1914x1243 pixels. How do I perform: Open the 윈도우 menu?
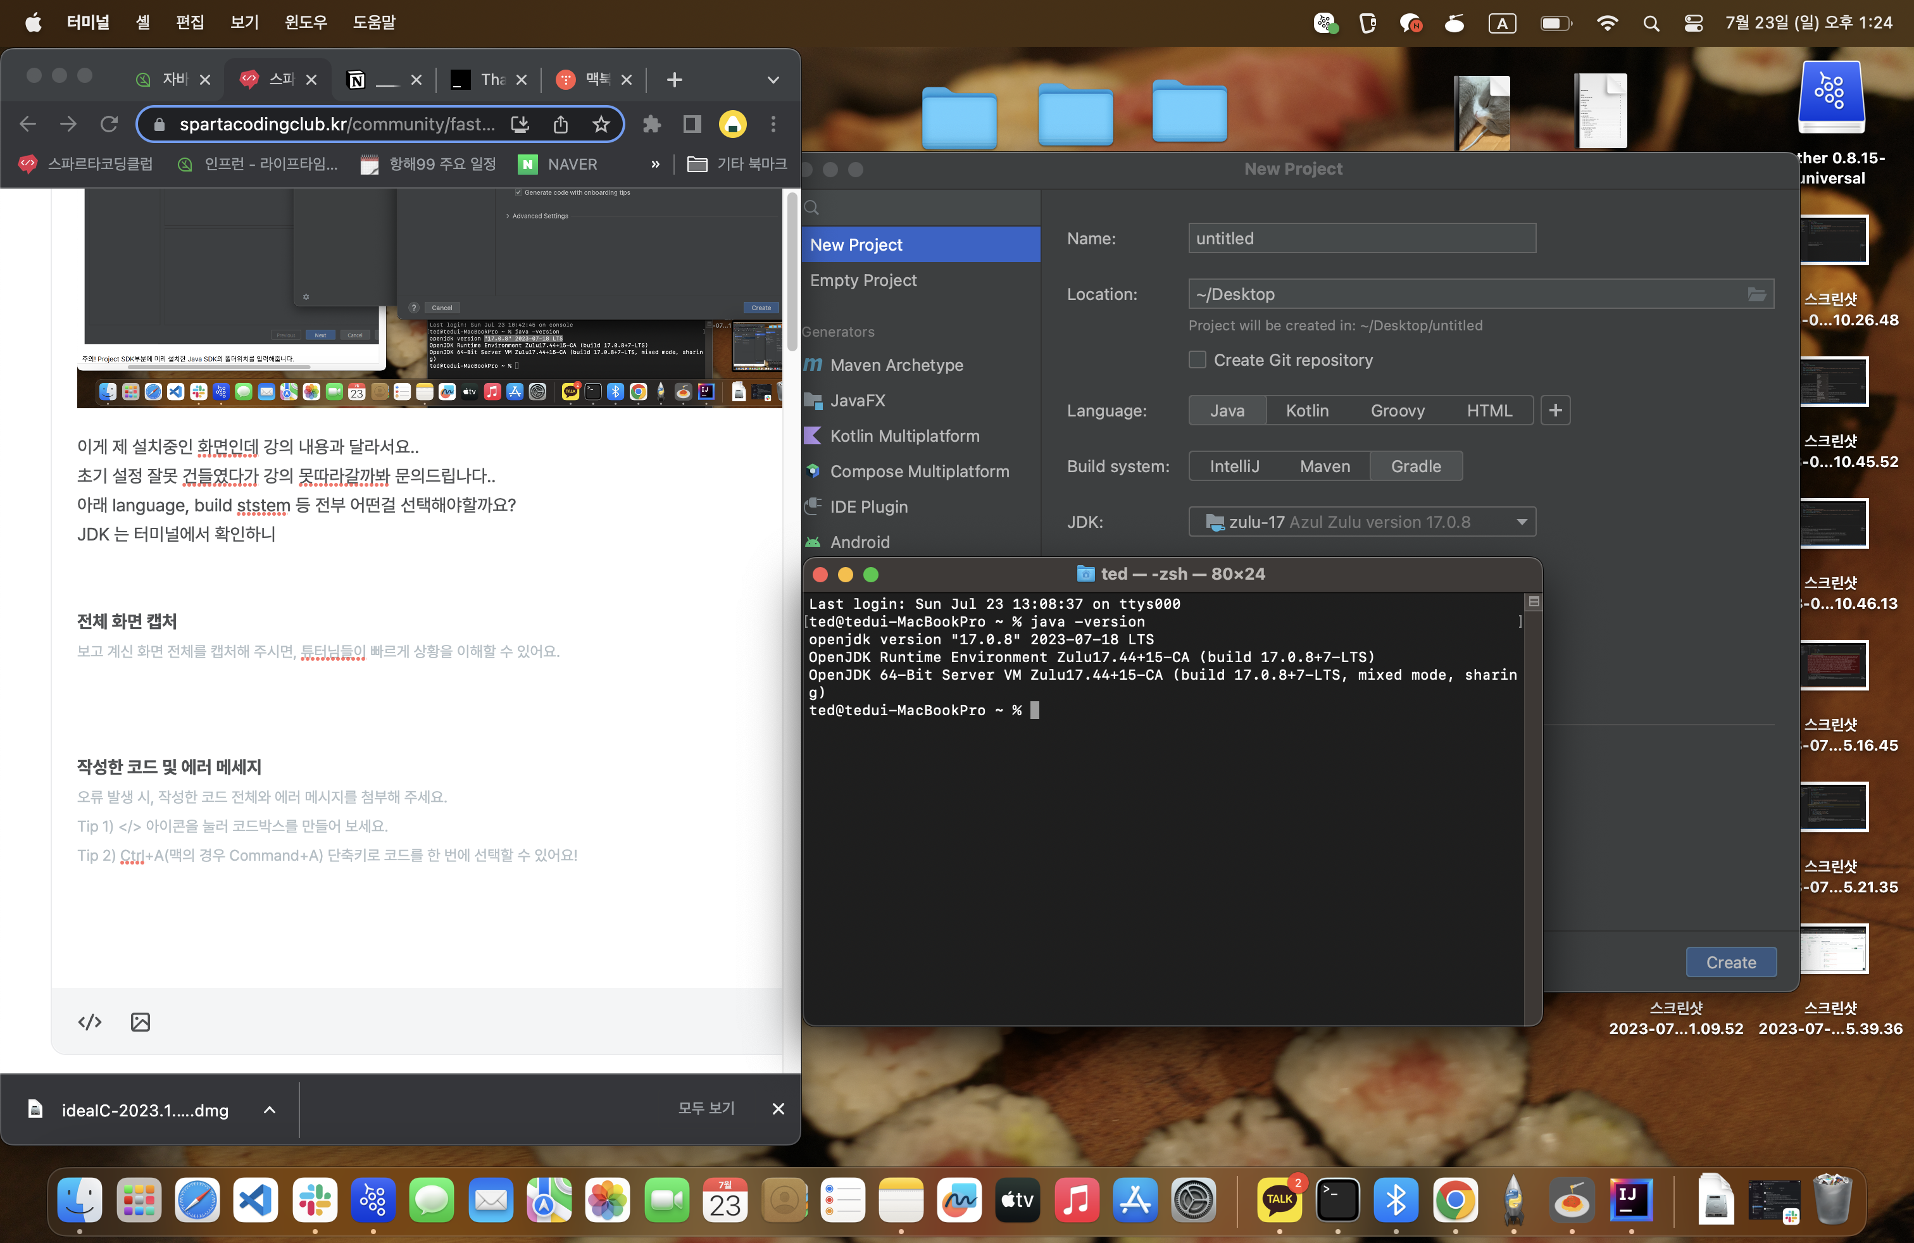[x=306, y=23]
